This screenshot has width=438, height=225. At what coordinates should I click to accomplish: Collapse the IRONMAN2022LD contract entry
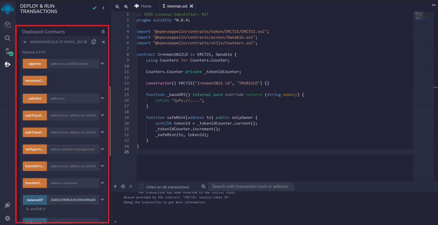tap(25, 42)
